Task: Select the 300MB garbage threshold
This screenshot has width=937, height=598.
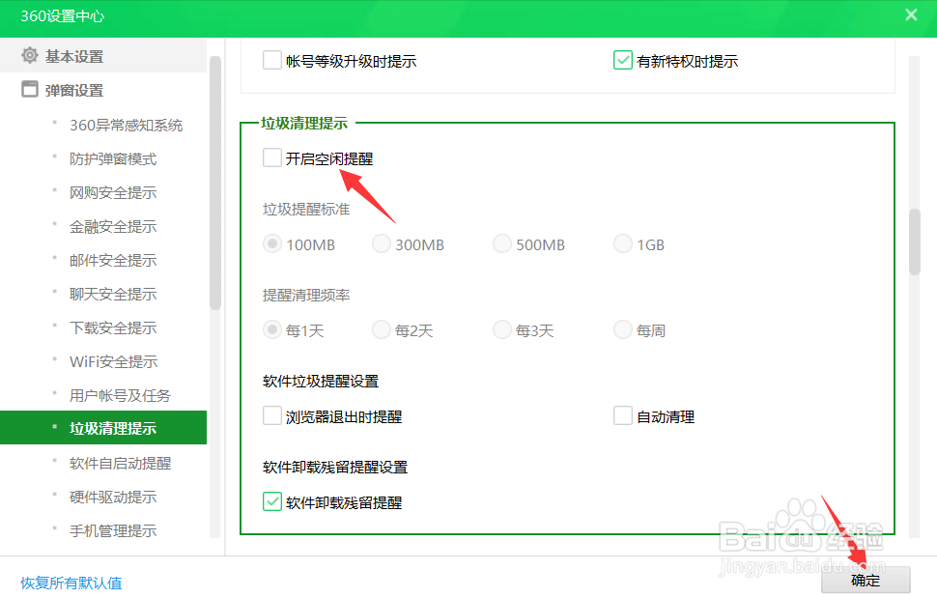Action: point(382,243)
